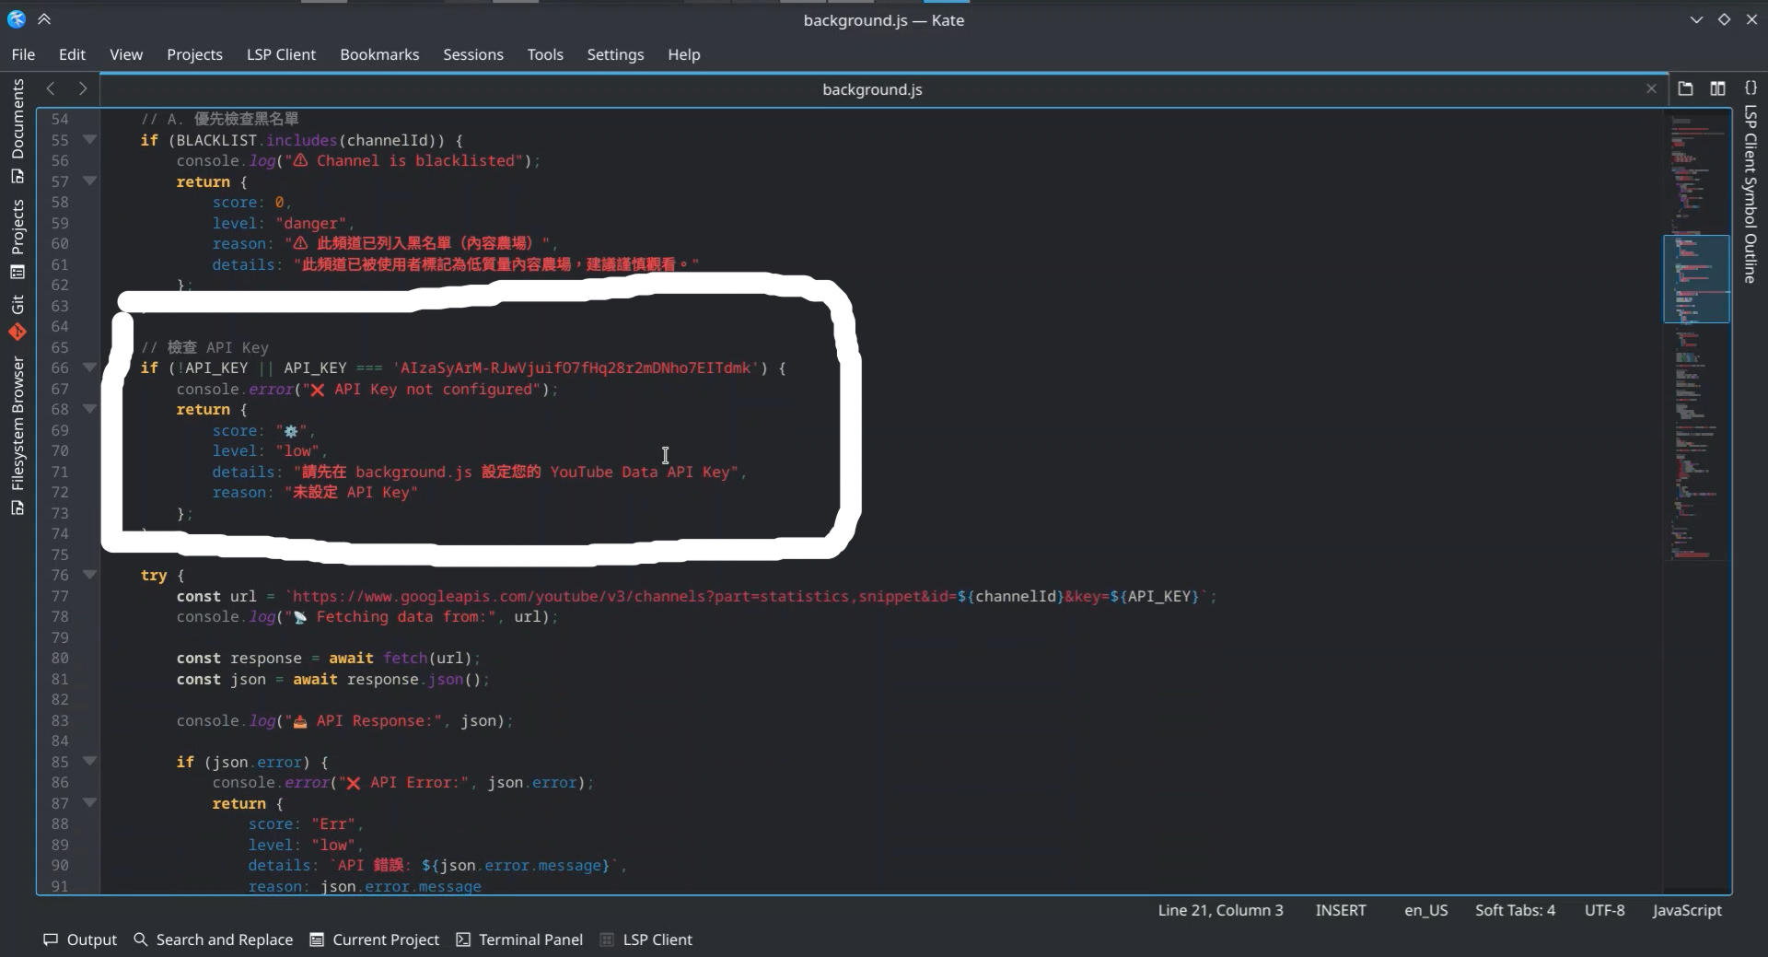Click the UTF-8 encoding selector in status bar
The width and height of the screenshot is (1768, 957).
tap(1604, 910)
